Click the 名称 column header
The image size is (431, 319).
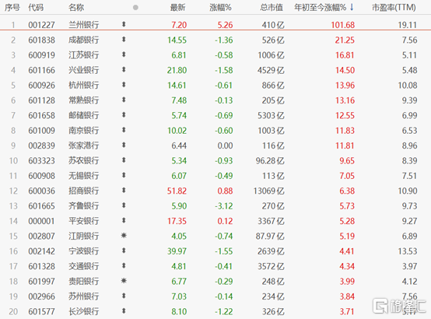coord(76,8)
